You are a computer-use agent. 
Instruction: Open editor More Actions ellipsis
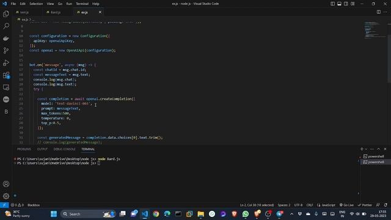click(386, 12)
